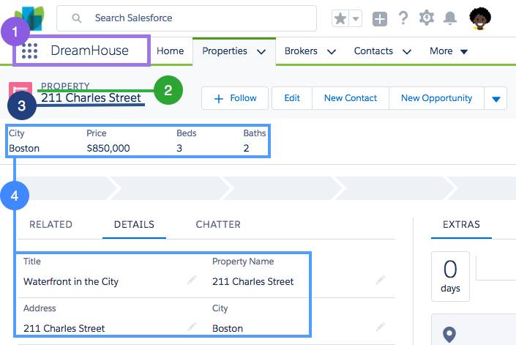Click New Contact button
The width and height of the screenshot is (516, 345).
351,98
